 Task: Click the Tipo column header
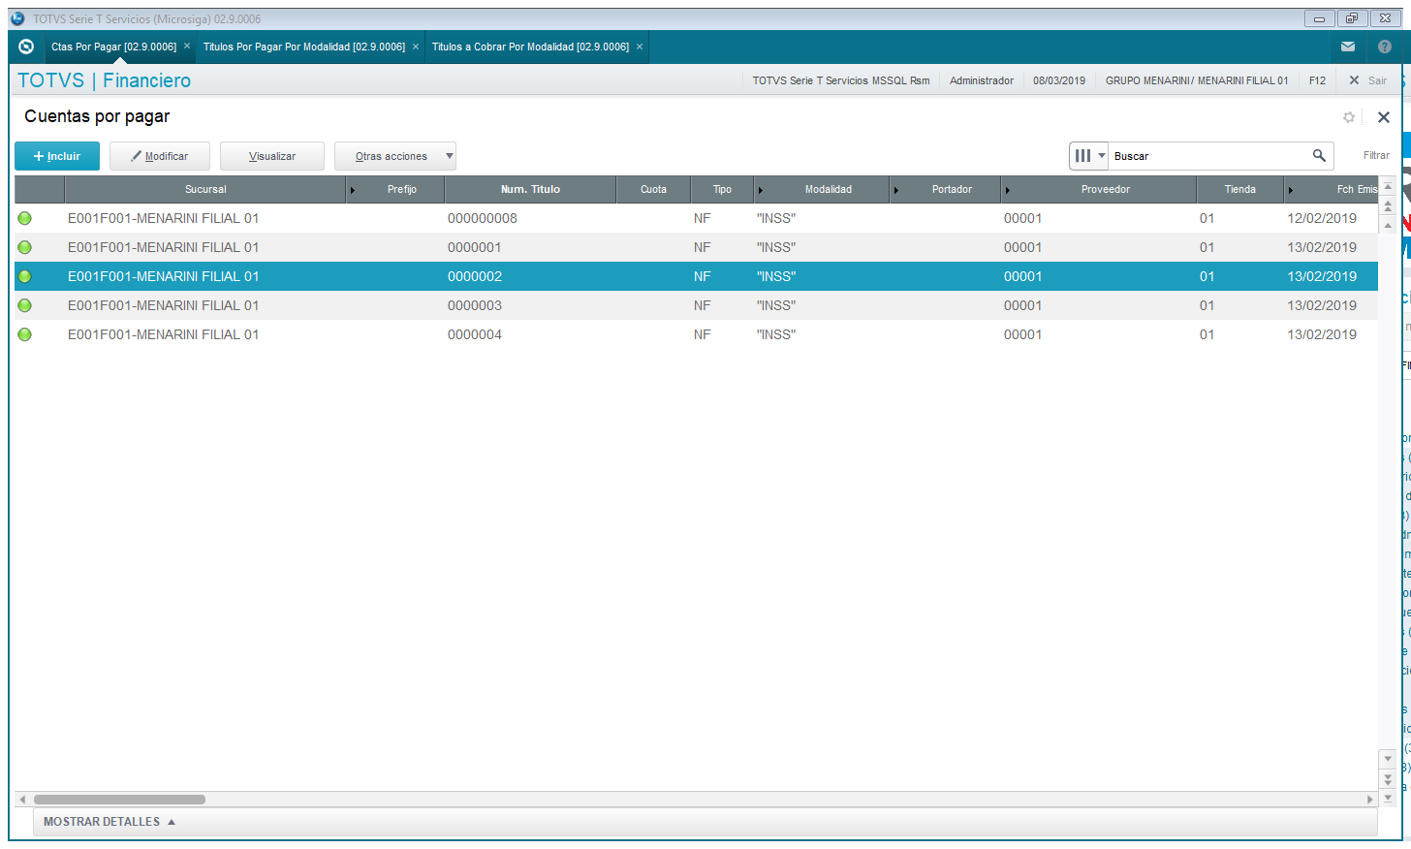[722, 189]
